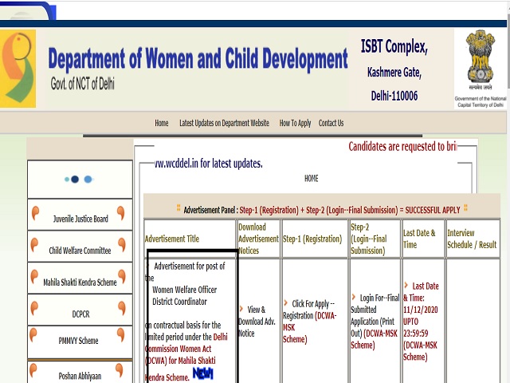The width and height of the screenshot is (510, 383).
Task: Open Login For Final Submitted Application link
Action: click(375, 321)
